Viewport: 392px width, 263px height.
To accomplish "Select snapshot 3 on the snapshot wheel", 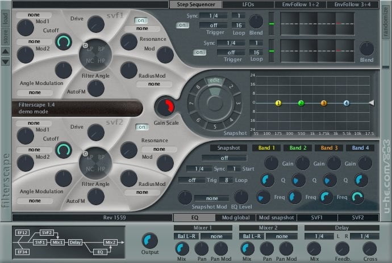I will (x=237, y=103).
